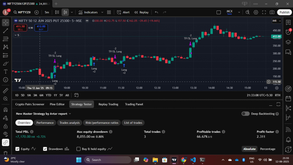Select the 1D date range
The width and height of the screenshot is (293, 165).
[x=17, y=95]
